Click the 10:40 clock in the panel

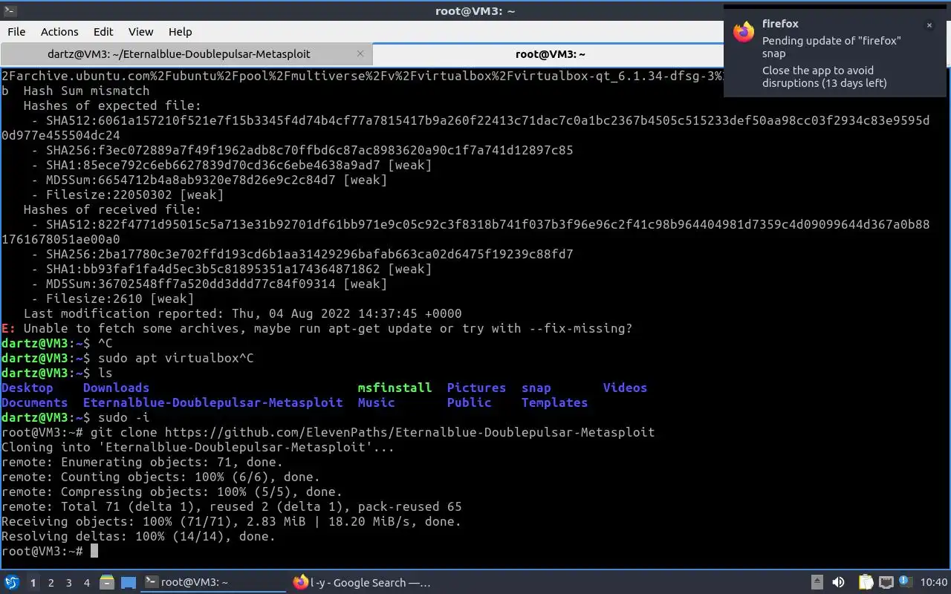point(934,583)
